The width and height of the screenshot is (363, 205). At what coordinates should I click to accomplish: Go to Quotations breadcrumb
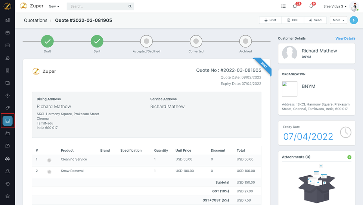(x=35, y=20)
